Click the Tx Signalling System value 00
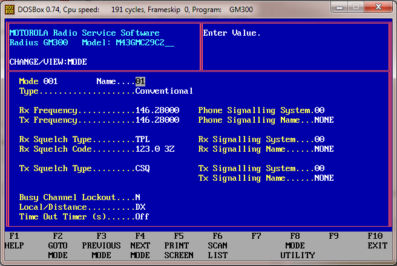The image size is (397, 266). click(320, 169)
